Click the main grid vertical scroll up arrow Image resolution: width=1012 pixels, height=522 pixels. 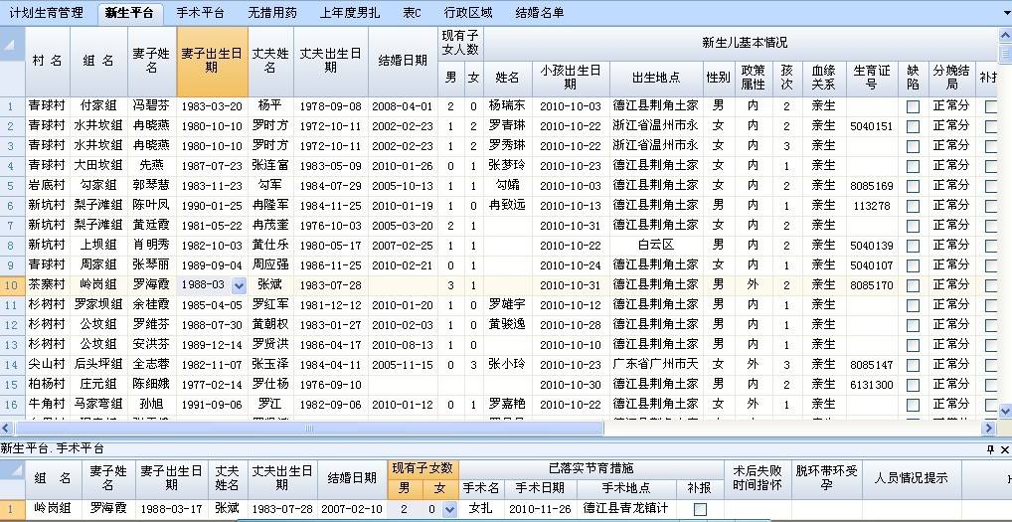(x=1004, y=36)
